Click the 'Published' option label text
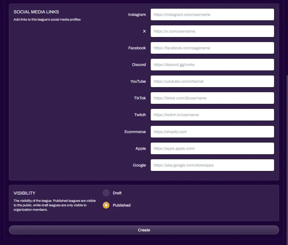 [x=122, y=205]
